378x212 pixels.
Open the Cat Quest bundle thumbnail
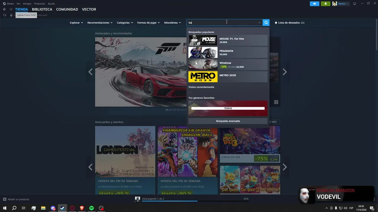click(250, 180)
